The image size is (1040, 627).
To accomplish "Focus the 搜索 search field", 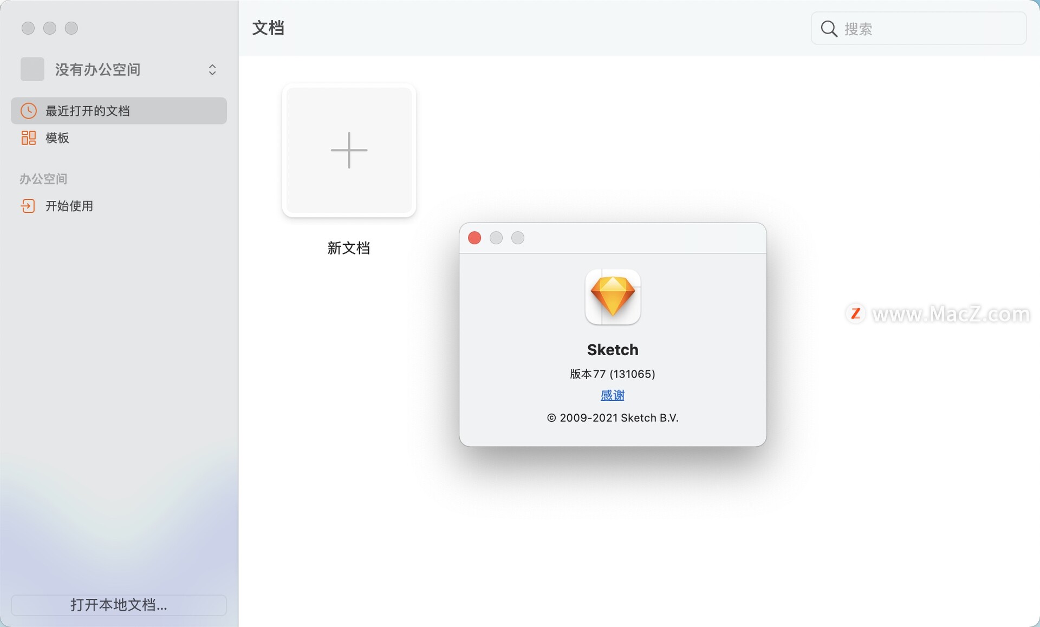I will coord(919,29).
